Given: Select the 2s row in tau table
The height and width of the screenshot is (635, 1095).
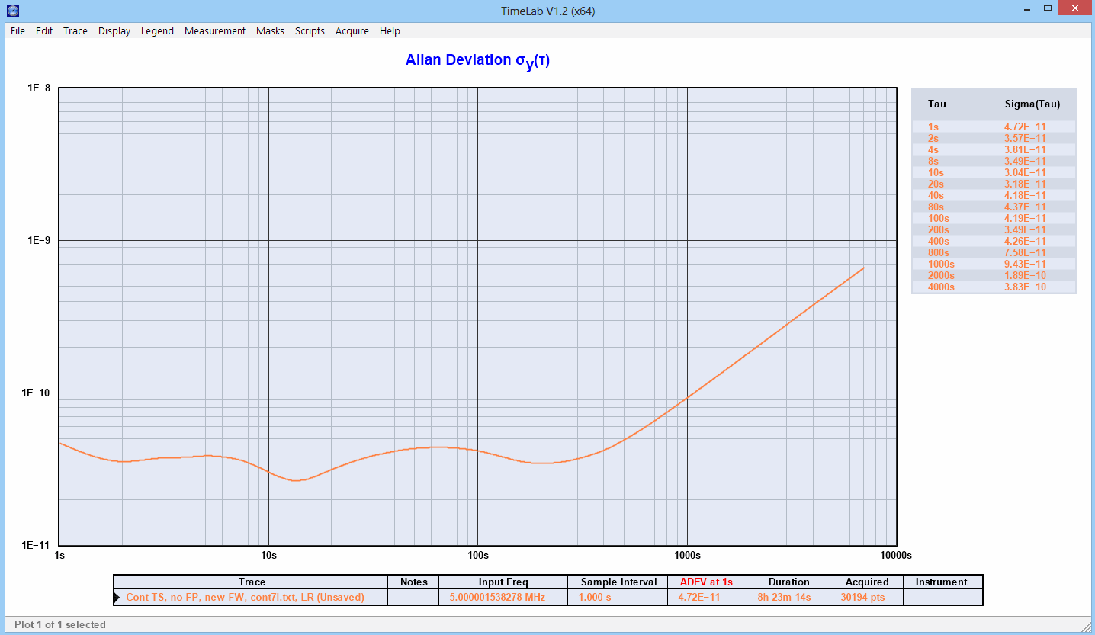Looking at the screenshot, I should (x=994, y=138).
